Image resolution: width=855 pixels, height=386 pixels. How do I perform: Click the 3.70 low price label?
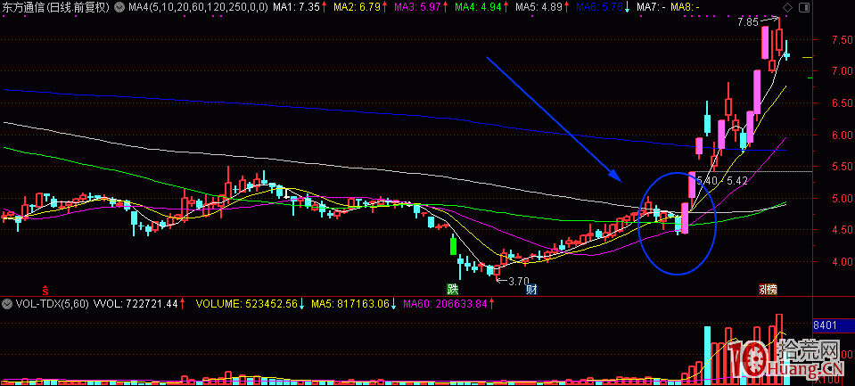(x=519, y=282)
